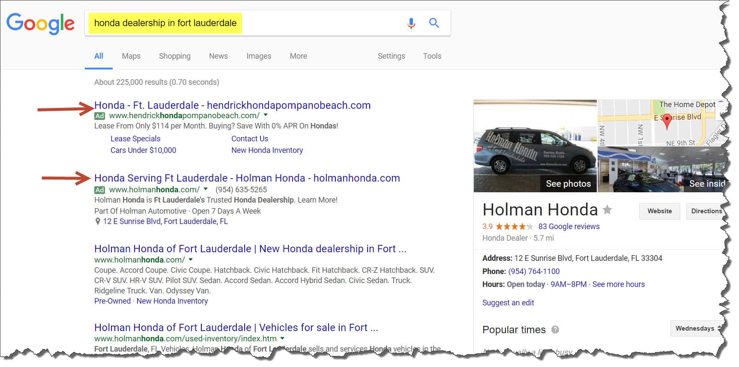Click the Website button for Holman Honda

coord(659,211)
